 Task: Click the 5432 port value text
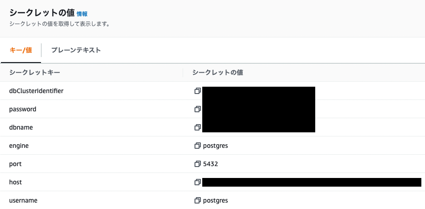click(x=210, y=164)
